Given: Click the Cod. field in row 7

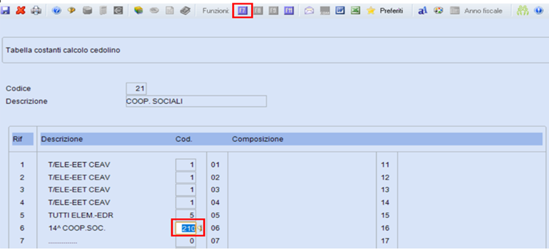Looking at the screenshot, I should pyautogui.click(x=186, y=241).
